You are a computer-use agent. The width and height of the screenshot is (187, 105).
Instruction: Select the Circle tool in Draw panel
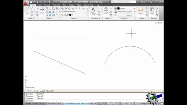tap(32, 12)
